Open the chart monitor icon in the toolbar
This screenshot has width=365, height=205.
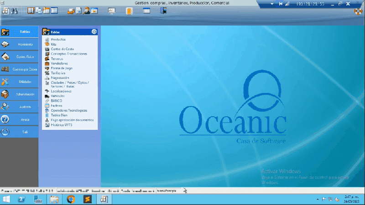112,11
